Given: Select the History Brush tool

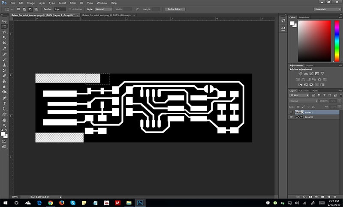Looking at the screenshot, I should (x=4, y=71).
